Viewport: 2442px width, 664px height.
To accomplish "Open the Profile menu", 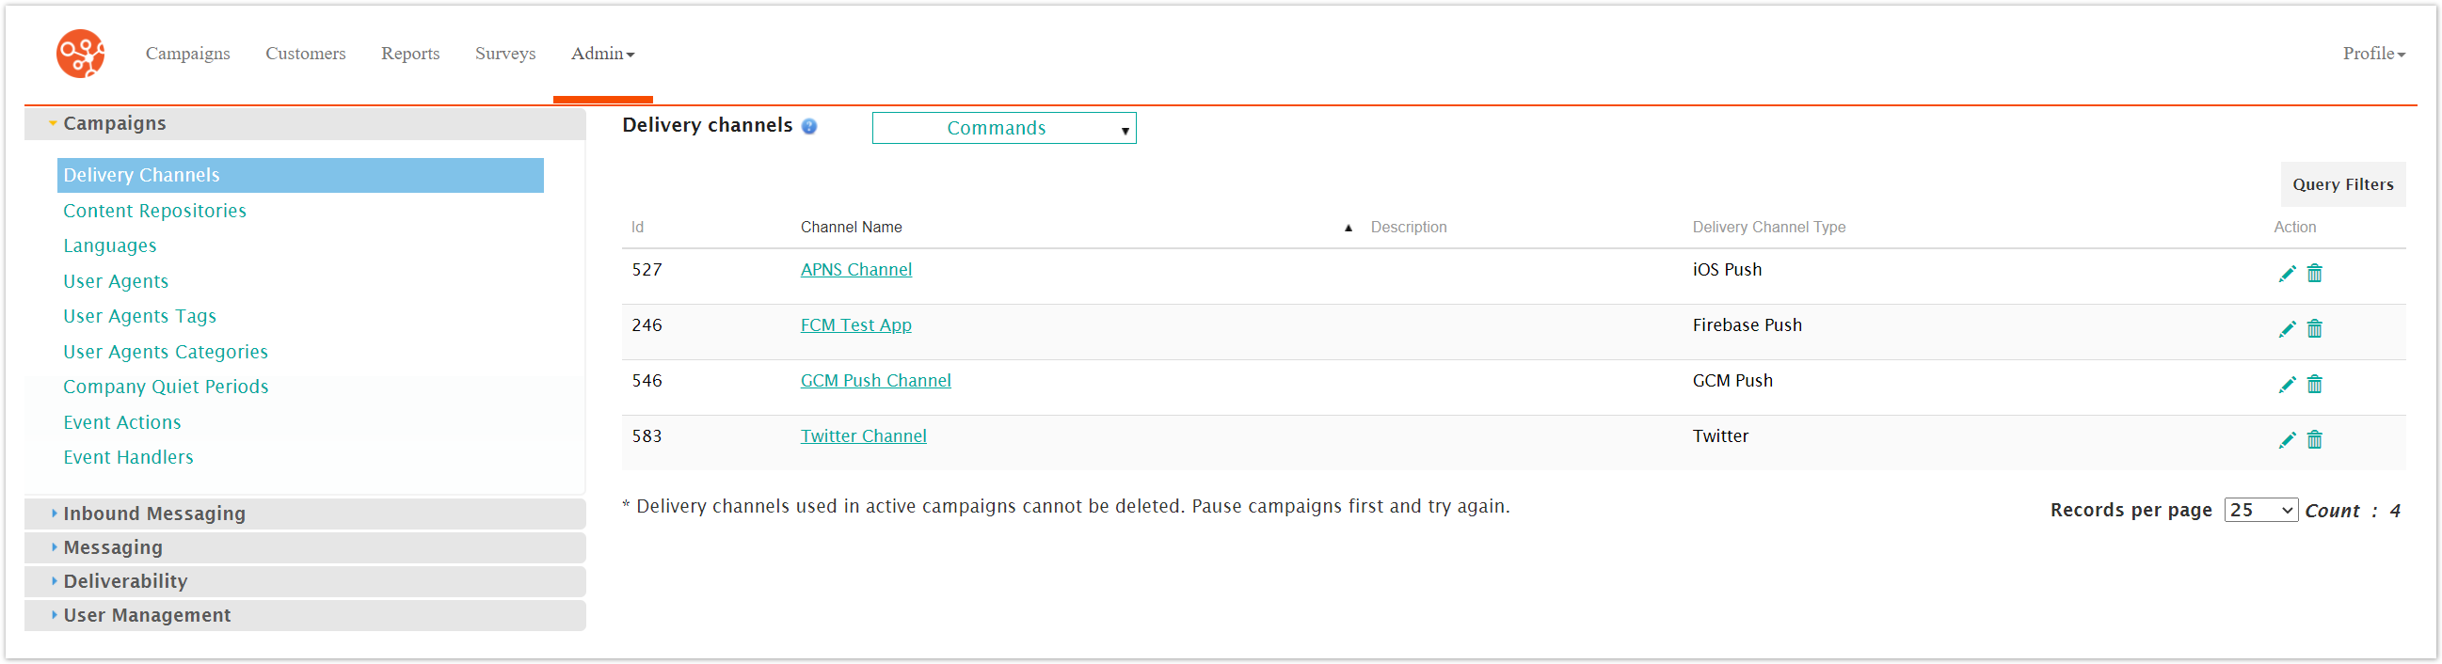I will 2370,54.
